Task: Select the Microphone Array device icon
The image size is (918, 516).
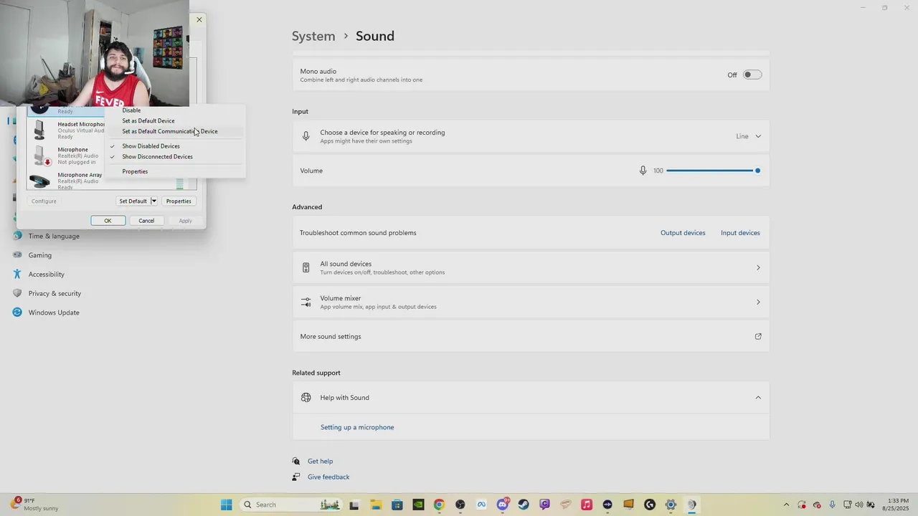Action: point(40,181)
